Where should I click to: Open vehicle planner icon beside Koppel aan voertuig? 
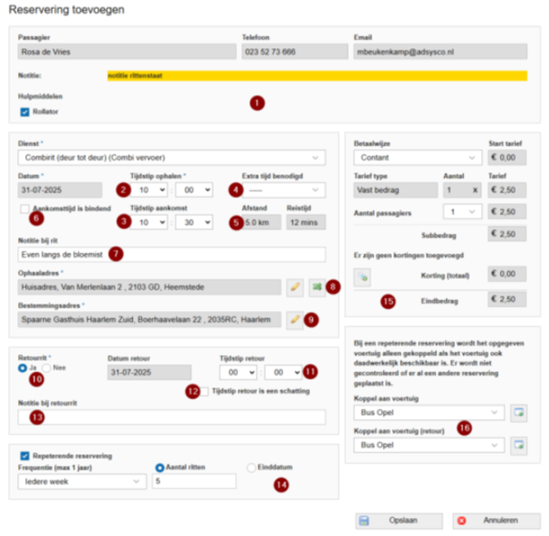coord(519,412)
